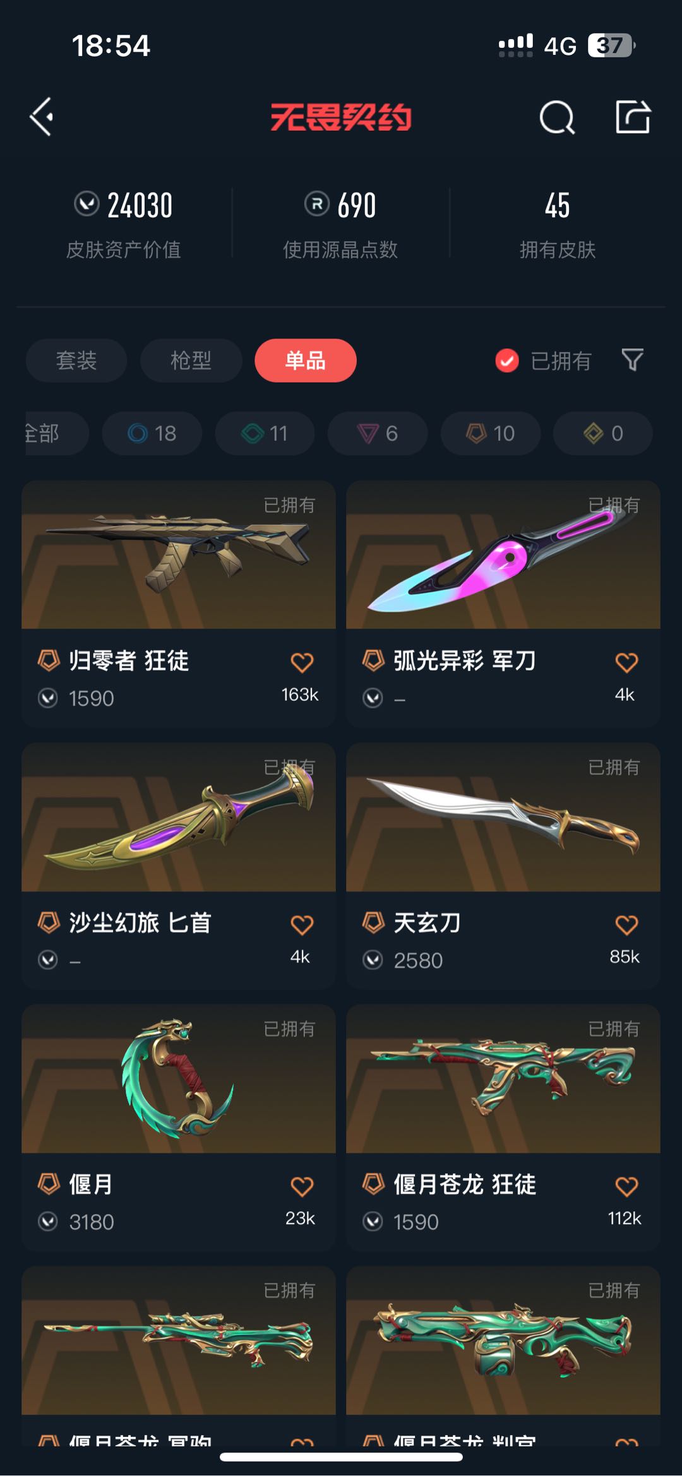Viewport: 682px width, 1476px height.
Task: Select the orange tier filter showing 10
Action: coord(491,433)
